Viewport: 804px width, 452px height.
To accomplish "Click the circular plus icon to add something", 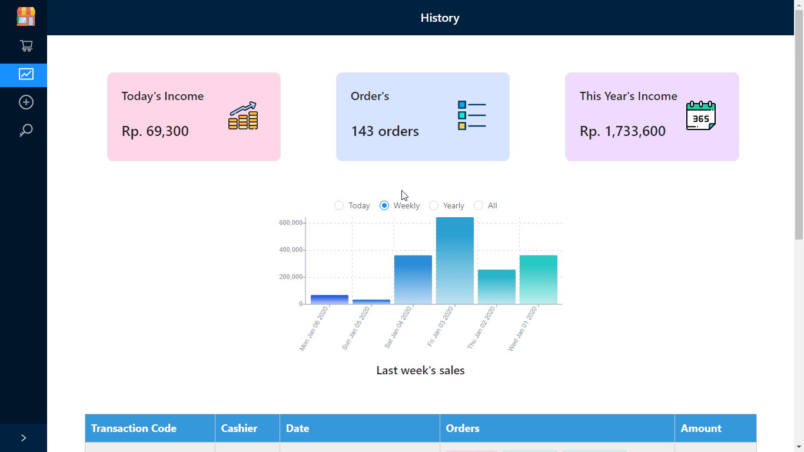I will (25, 102).
